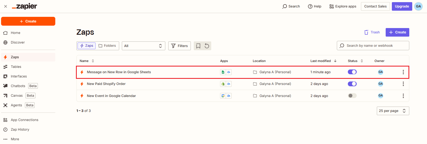Open App Connections in the sidebar

pos(28,120)
